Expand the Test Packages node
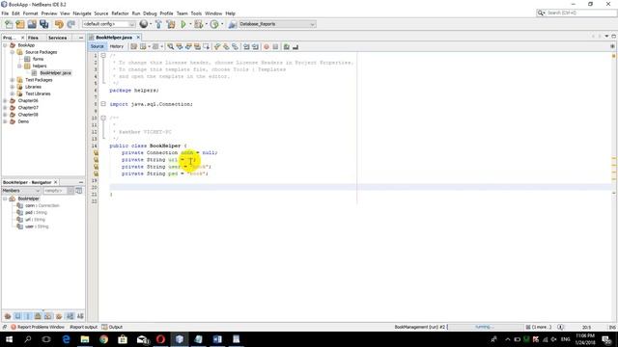This screenshot has height=347, width=618. click(x=13, y=80)
